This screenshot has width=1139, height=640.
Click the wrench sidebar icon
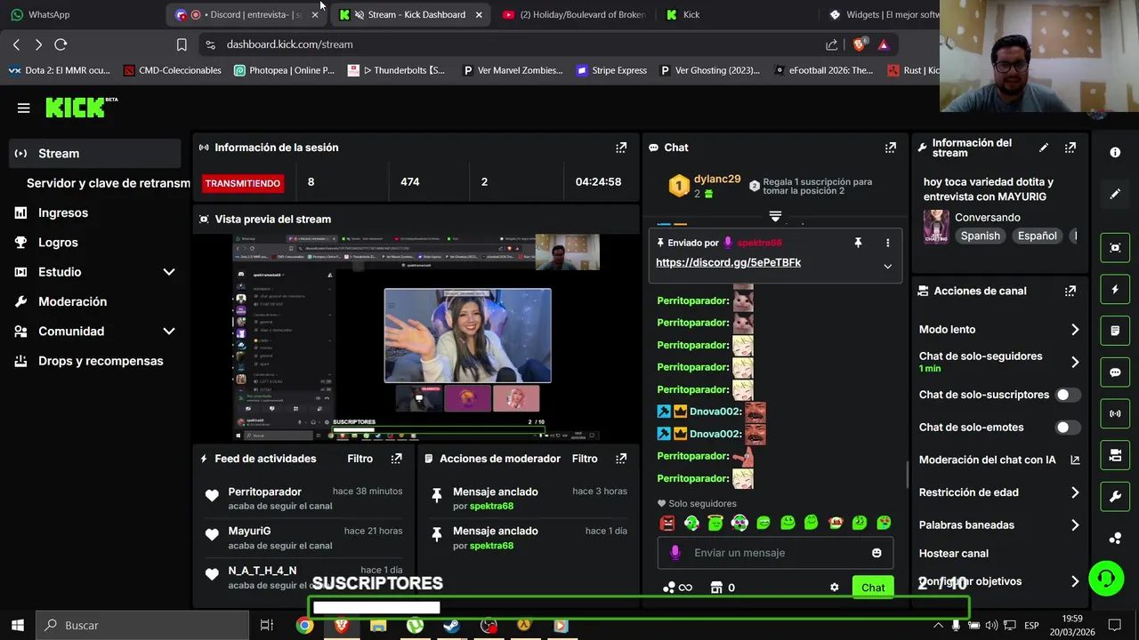[1115, 496]
